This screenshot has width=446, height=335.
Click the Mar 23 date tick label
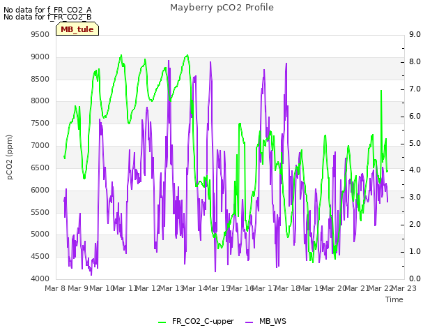coord(404,288)
